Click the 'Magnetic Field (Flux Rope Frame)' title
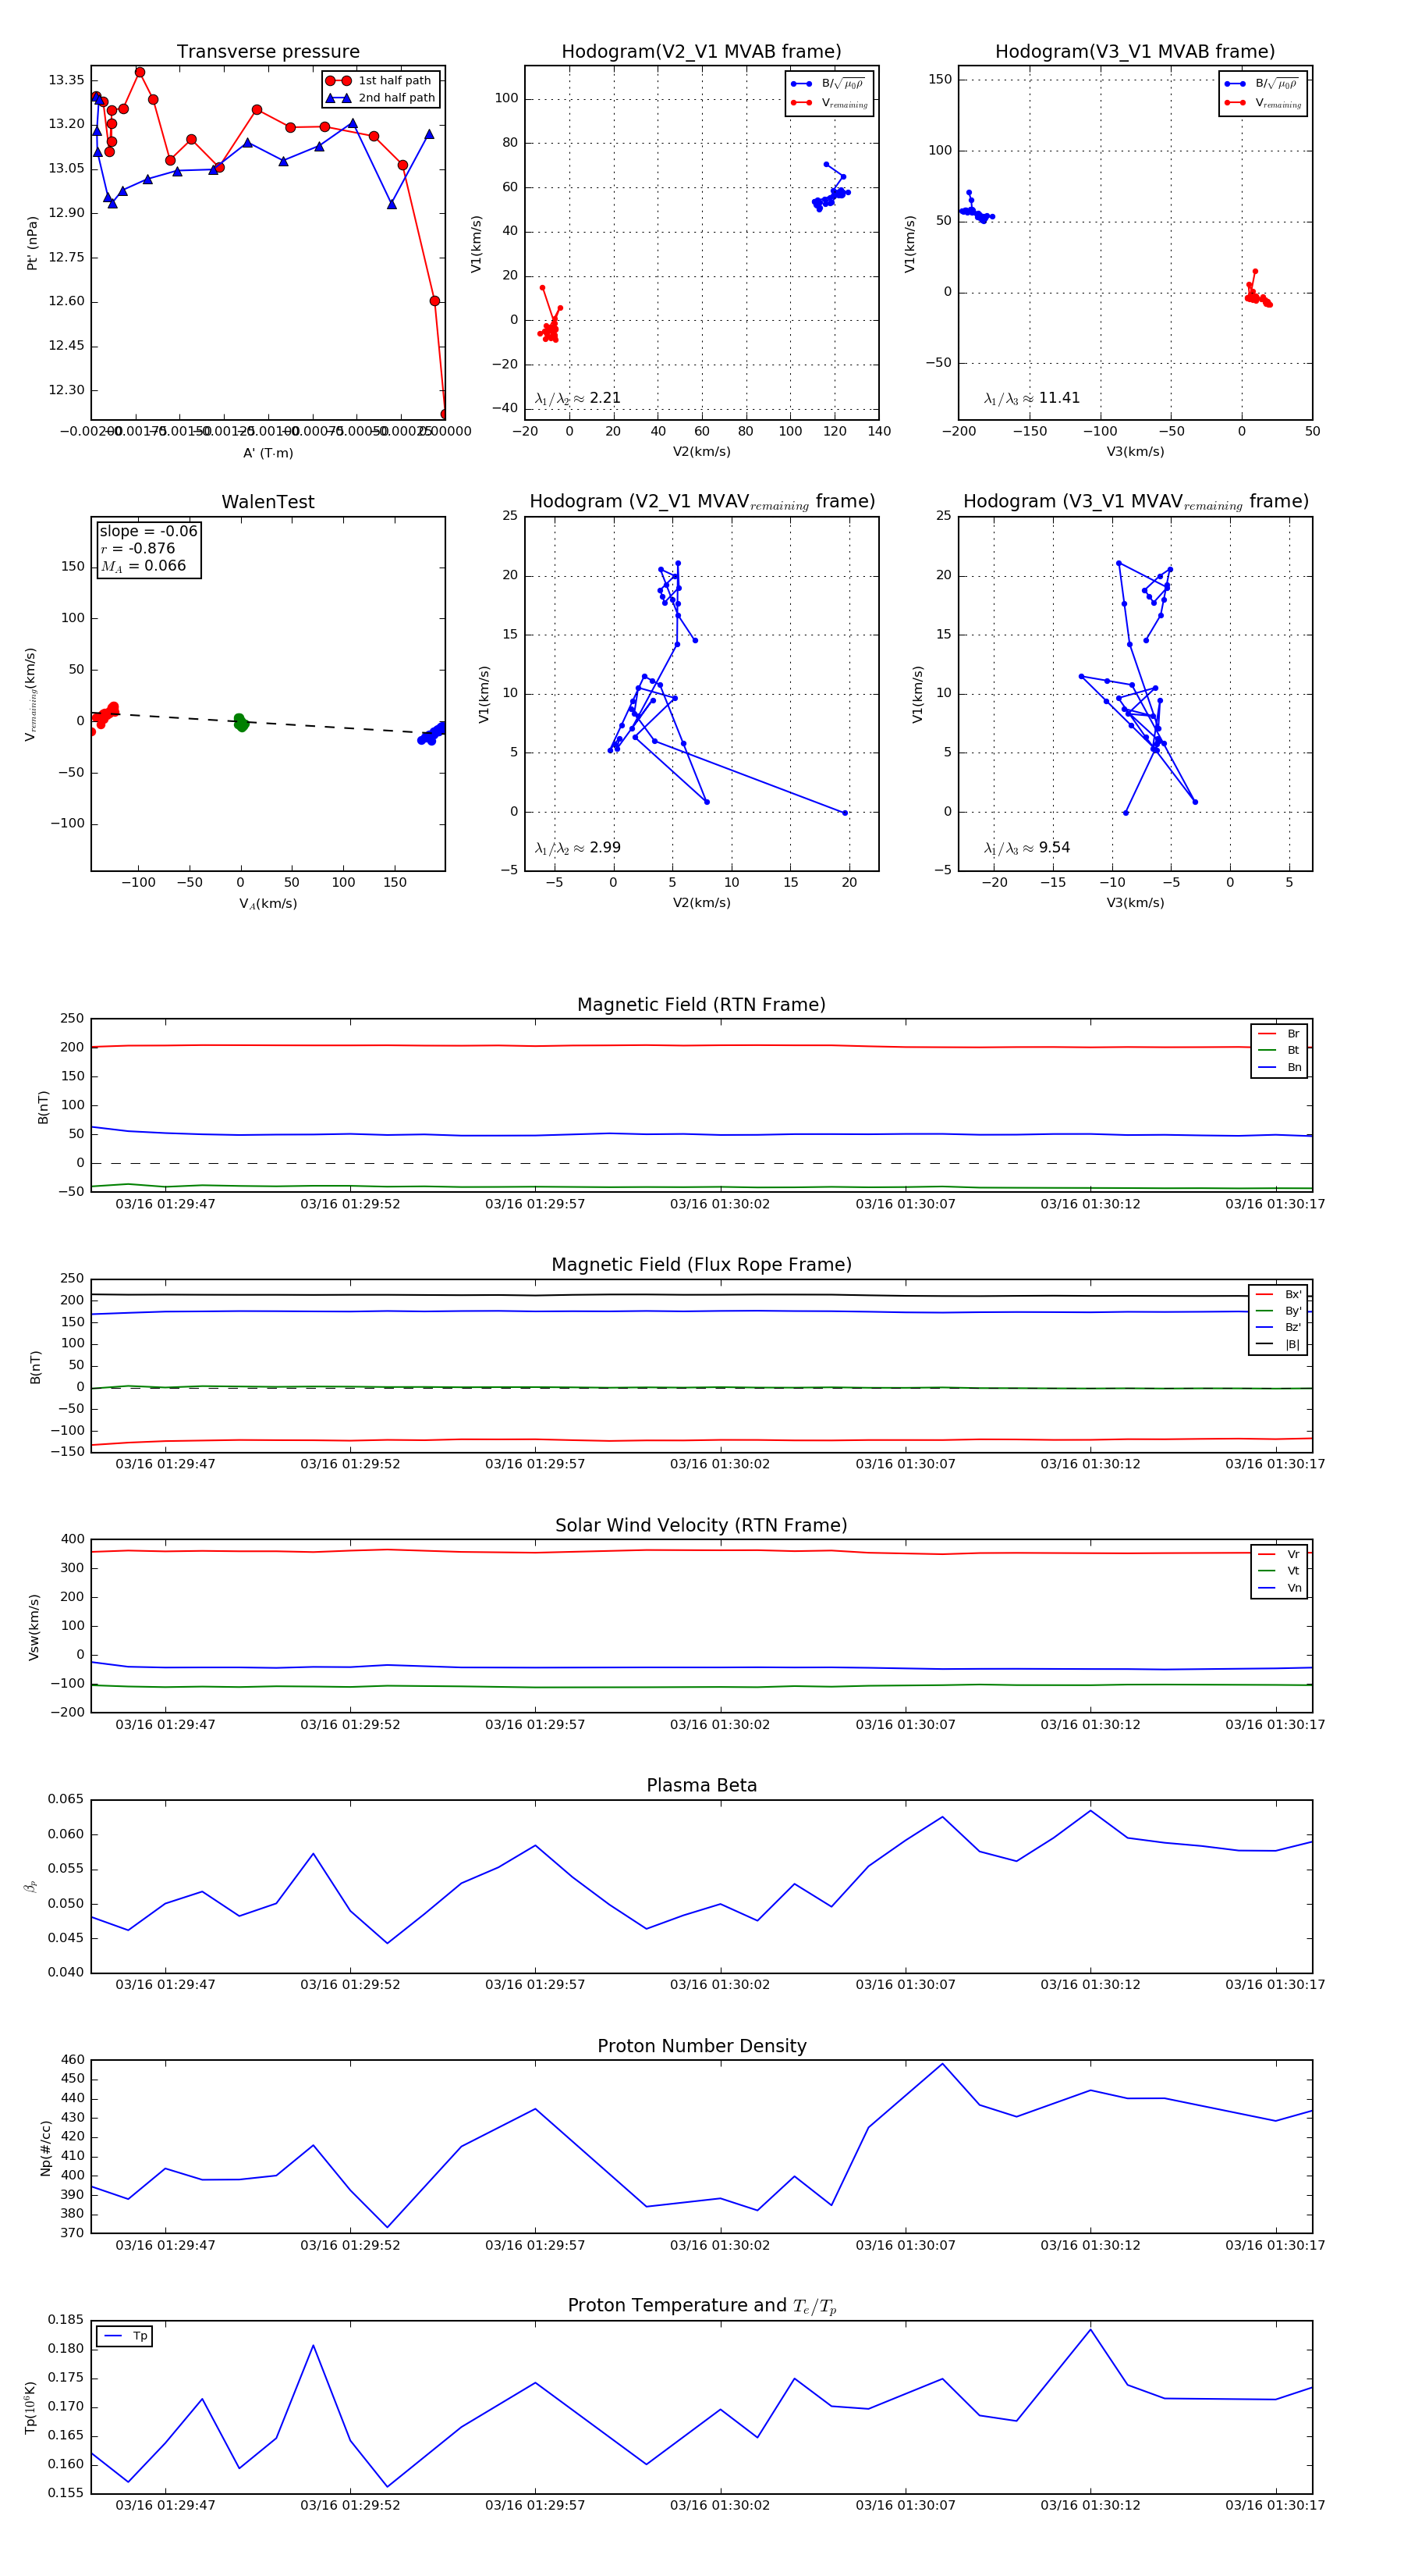 coord(701,1265)
